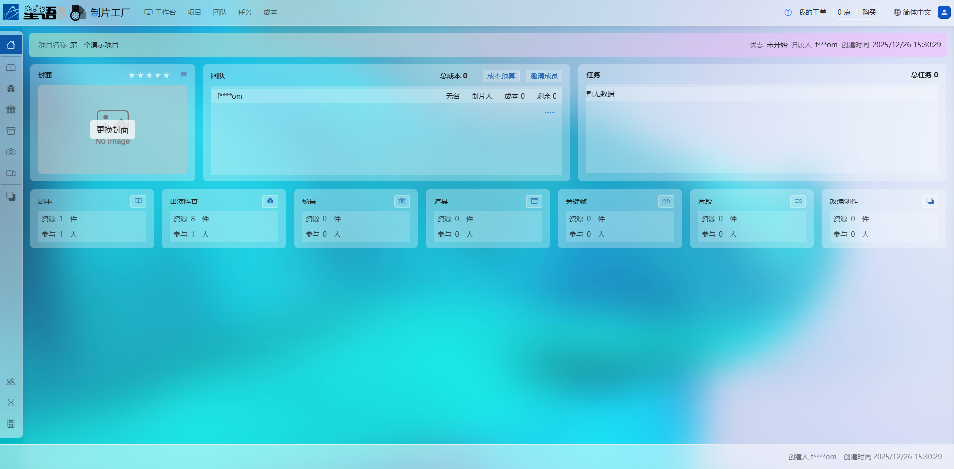The height and width of the screenshot is (469, 954).
Task: Set cover rating to five stars
Action: (166, 75)
